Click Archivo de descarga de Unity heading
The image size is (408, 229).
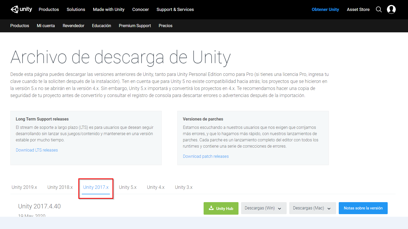coord(121,57)
